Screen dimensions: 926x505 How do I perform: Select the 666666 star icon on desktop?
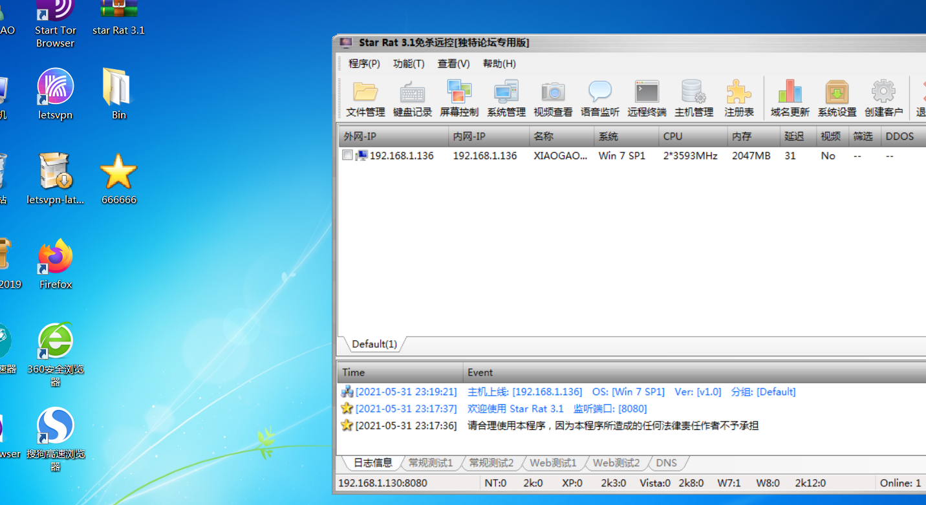click(x=119, y=179)
